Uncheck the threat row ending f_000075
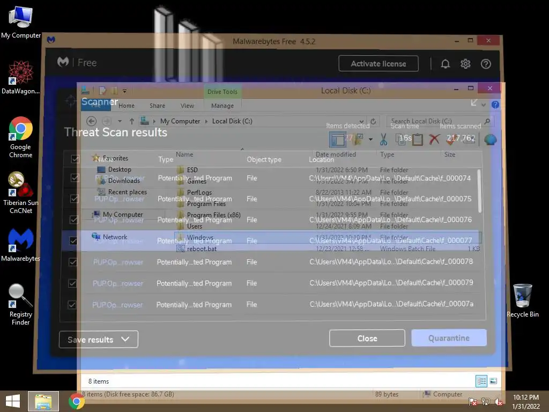This screenshot has width=549, height=412. pyautogui.click(x=74, y=198)
